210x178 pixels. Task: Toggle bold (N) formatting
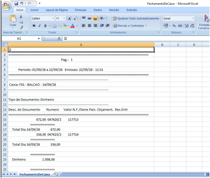pyautogui.click(x=34, y=26)
